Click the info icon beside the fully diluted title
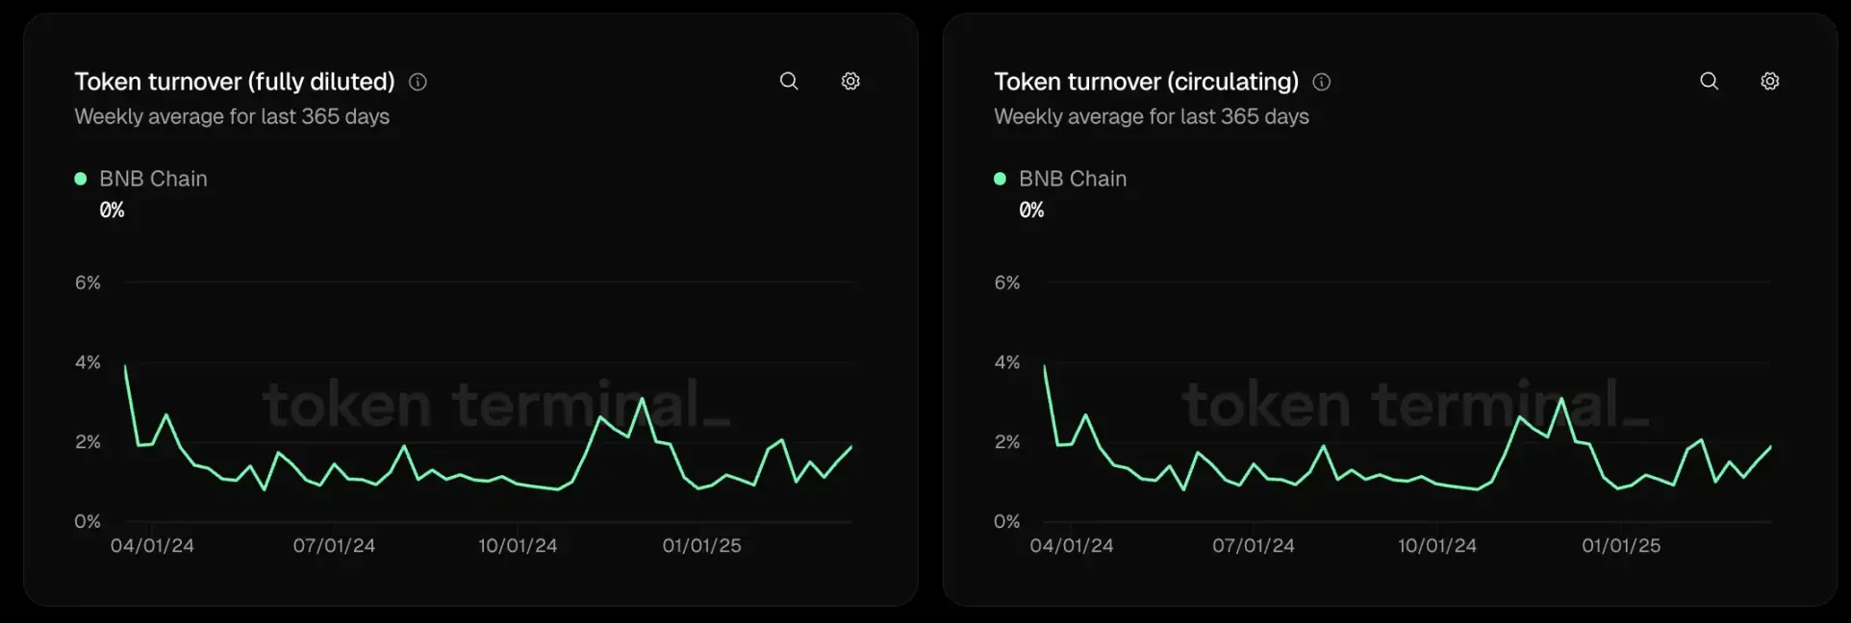This screenshot has width=1851, height=623. (x=418, y=82)
